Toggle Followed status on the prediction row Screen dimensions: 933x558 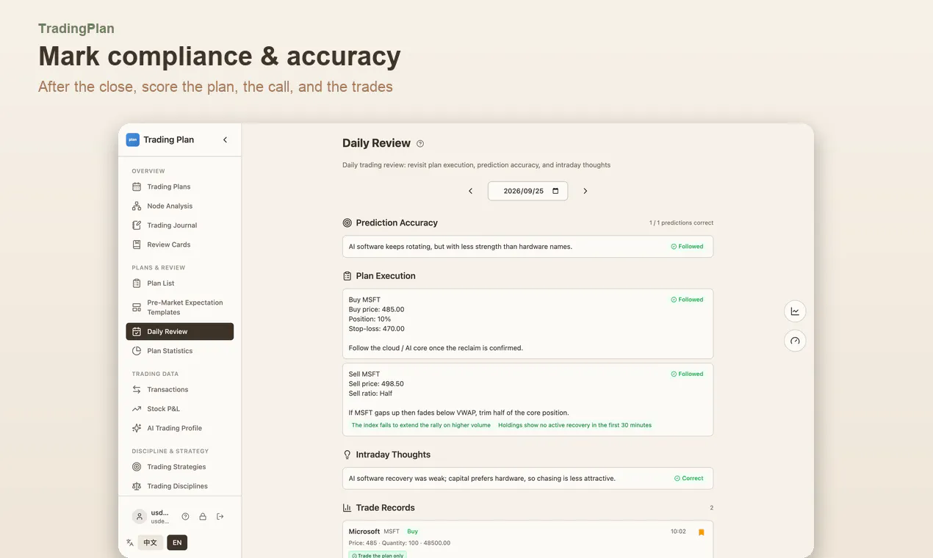[x=687, y=247]
